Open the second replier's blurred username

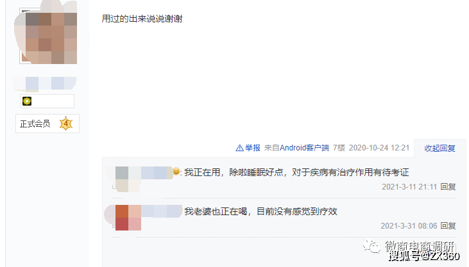pos(162,211)
